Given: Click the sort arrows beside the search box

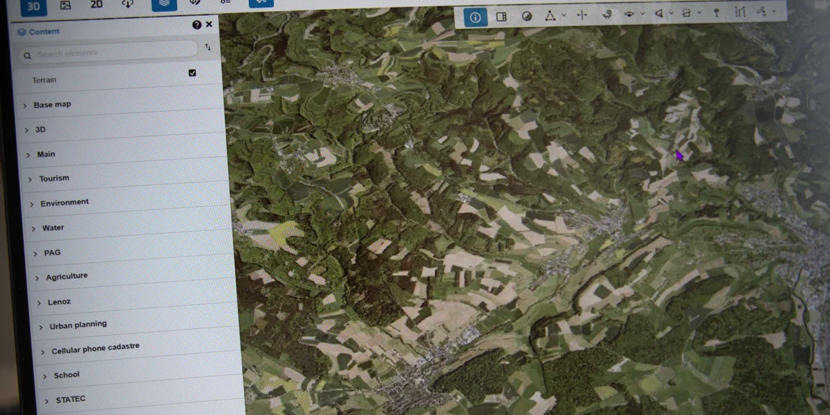Looking at the screenshot, I should pyautogui.click(x=207, y=47).
